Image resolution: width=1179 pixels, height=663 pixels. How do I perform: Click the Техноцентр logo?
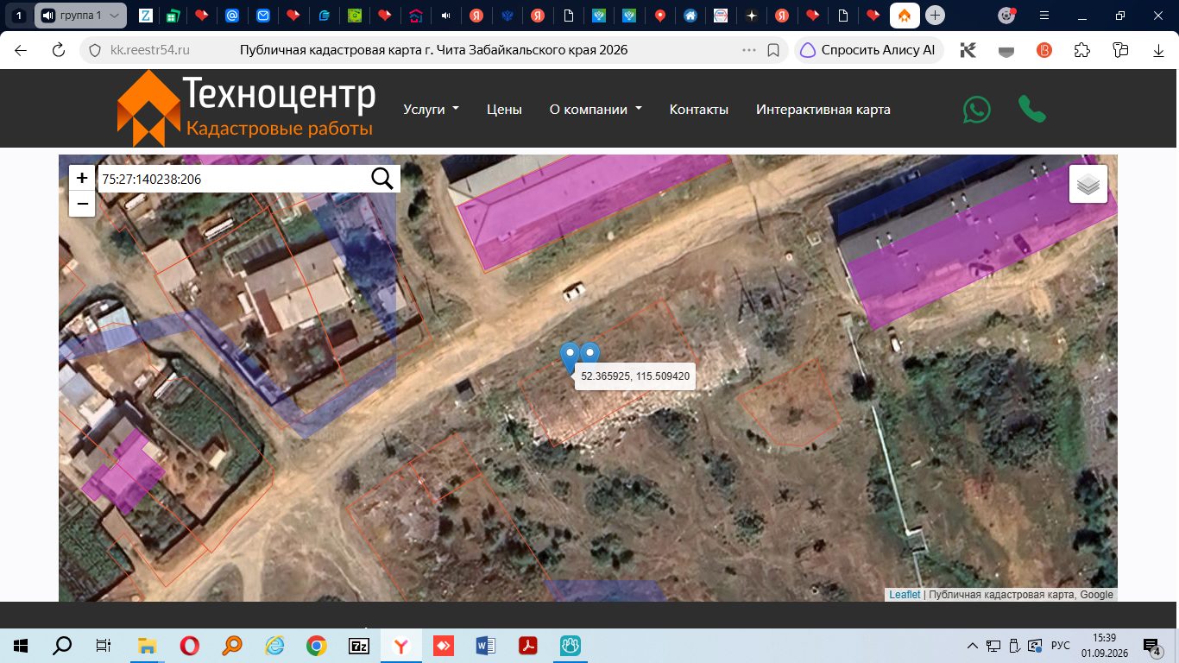[x=246, y=109]
